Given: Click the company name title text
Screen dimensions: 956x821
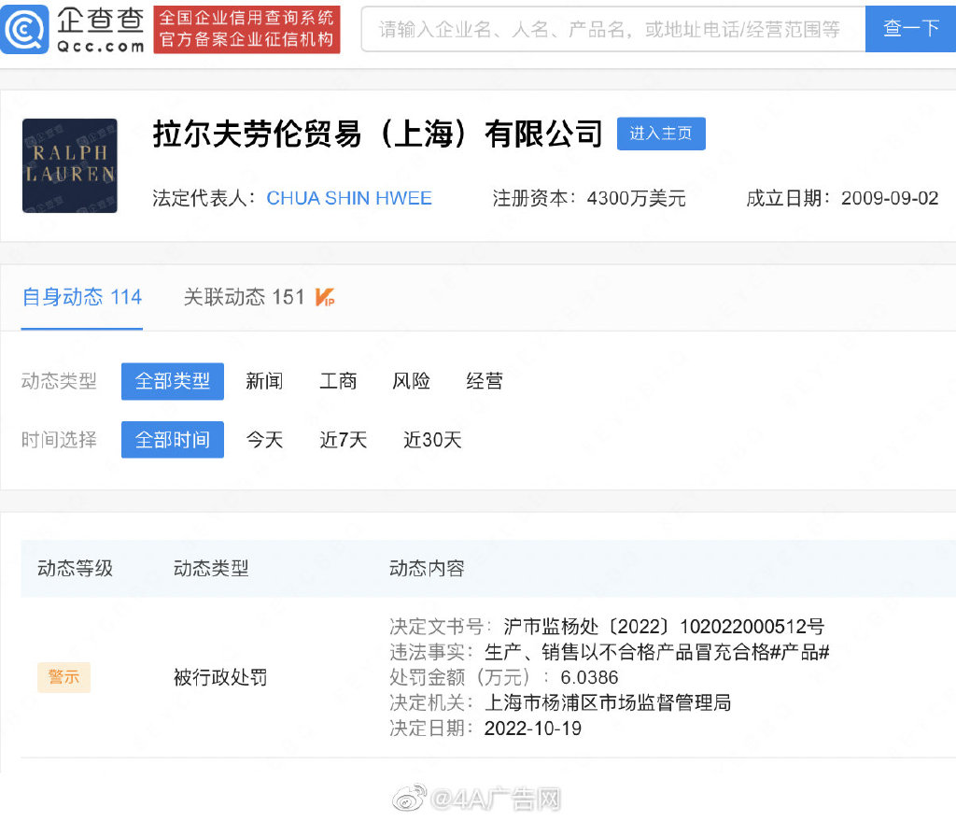Looking at the screenshot, I should [x=378, y=134].
